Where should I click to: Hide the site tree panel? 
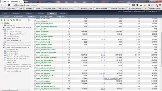point(29,20)
